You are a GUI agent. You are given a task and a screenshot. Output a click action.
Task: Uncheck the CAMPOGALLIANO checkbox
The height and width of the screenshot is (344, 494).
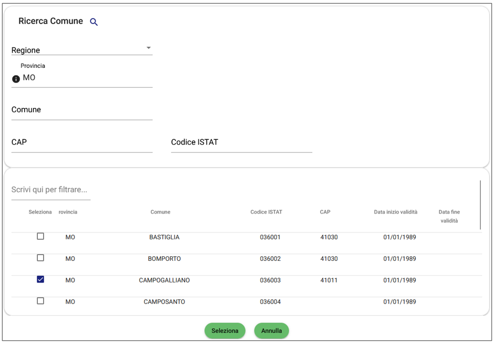point(40,279)
